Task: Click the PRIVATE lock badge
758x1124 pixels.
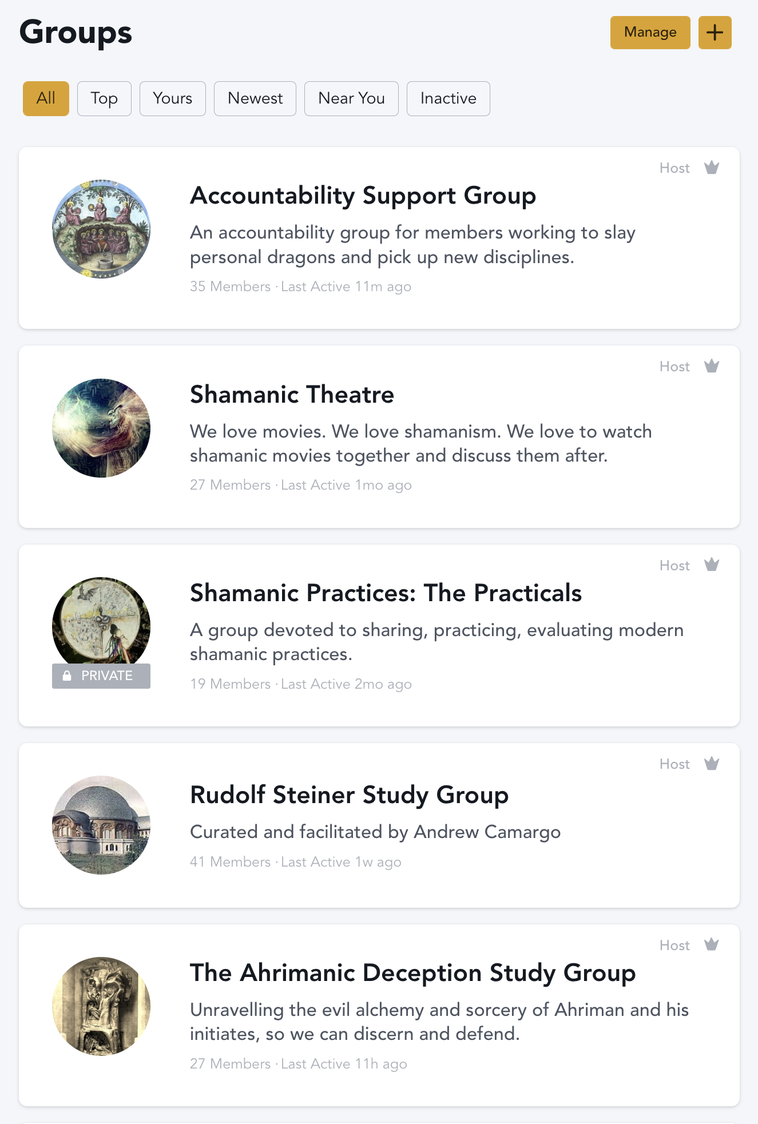Action: point(101,676)
